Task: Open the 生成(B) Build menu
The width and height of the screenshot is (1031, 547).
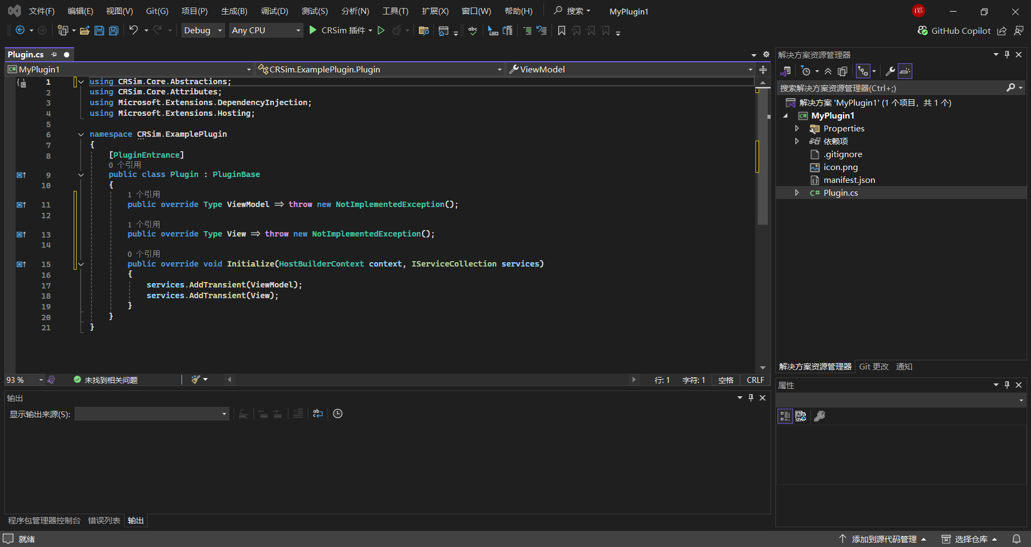Action: click(234, 11)
